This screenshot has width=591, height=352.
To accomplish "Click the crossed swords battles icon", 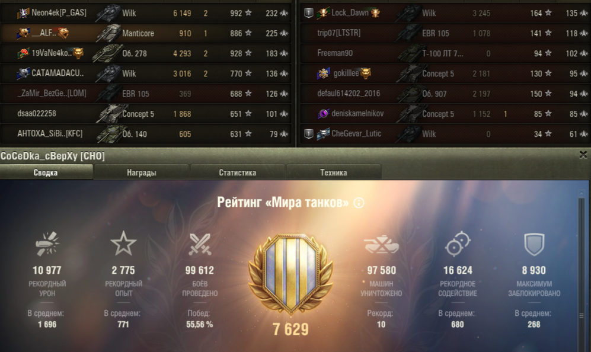I will click(x=200, y=244).
